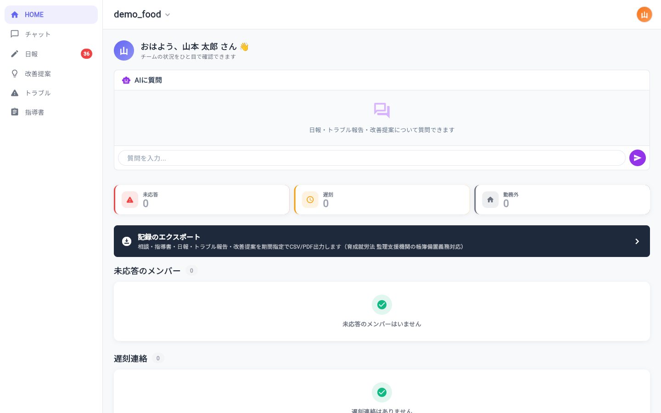Screen dimensions: 661x413
Task: Click the 未応答のメンバー heading
Action: click(x=147, y=271)
